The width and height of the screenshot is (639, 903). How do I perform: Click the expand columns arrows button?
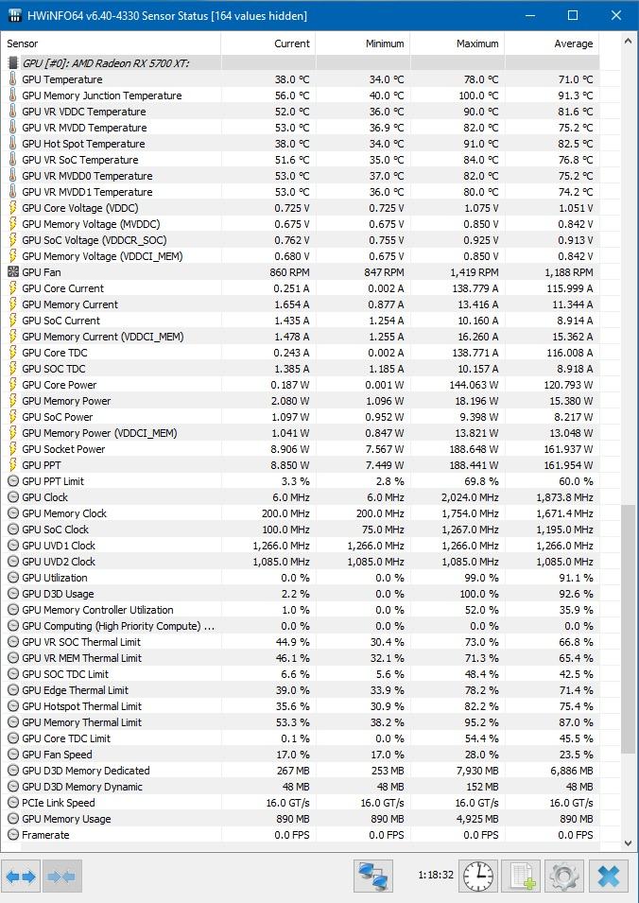coord(22,877)
